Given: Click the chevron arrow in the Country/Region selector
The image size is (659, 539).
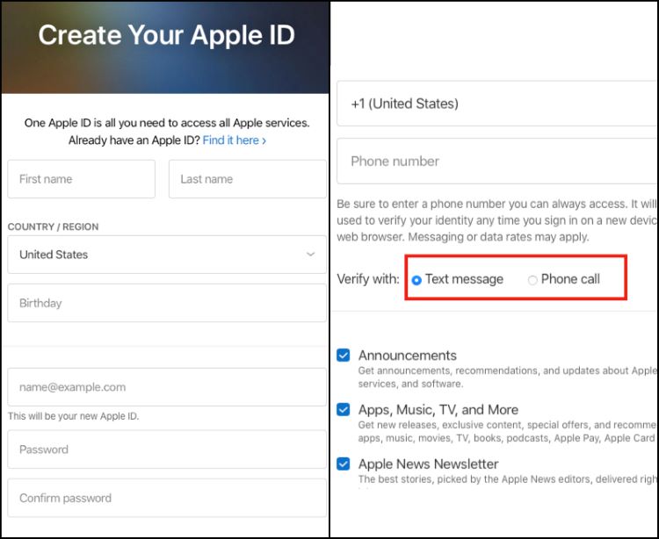Looking at the screenshot, I should tap(310, 255).
